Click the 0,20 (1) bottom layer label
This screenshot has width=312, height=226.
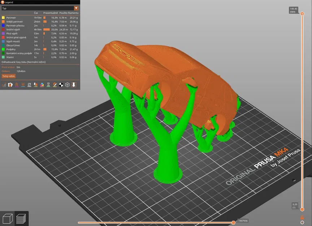coord(295,206)
